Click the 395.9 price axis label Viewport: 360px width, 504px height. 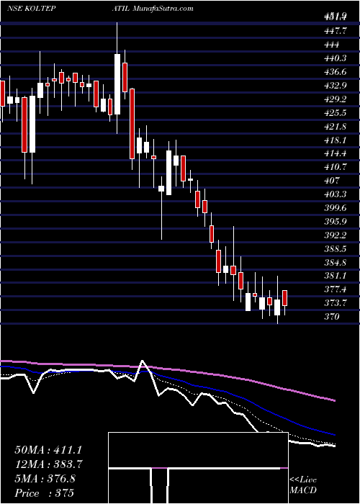point(336,222)
